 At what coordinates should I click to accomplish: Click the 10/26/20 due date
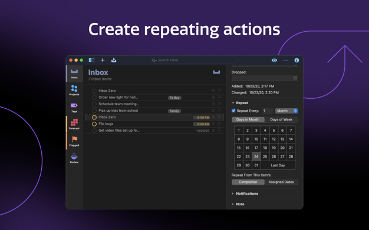pos(203,131)
